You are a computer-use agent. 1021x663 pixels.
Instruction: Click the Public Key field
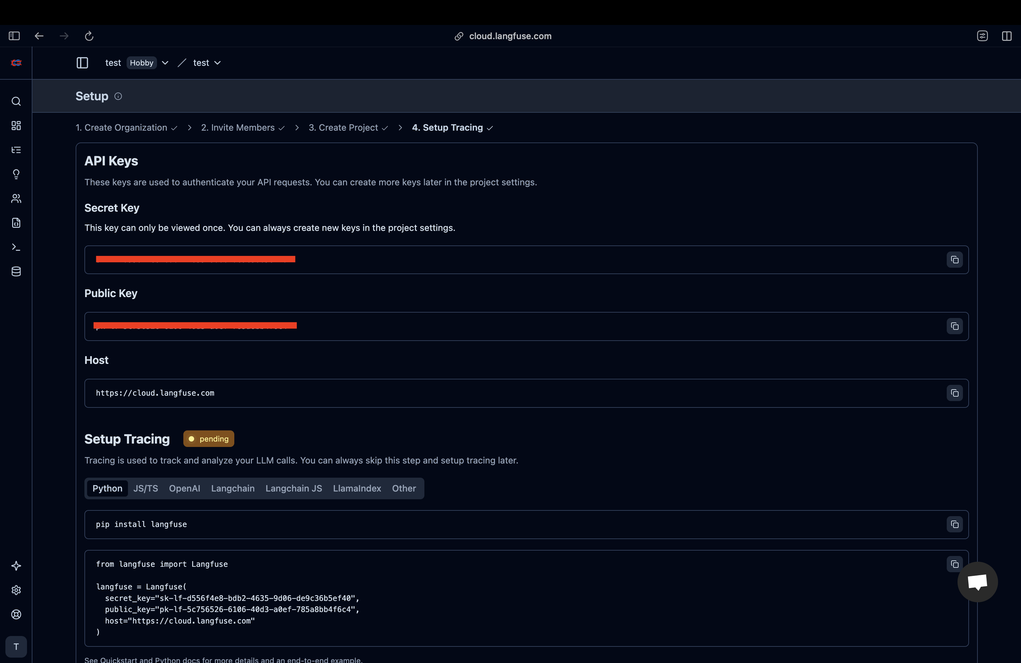point(526,326)
